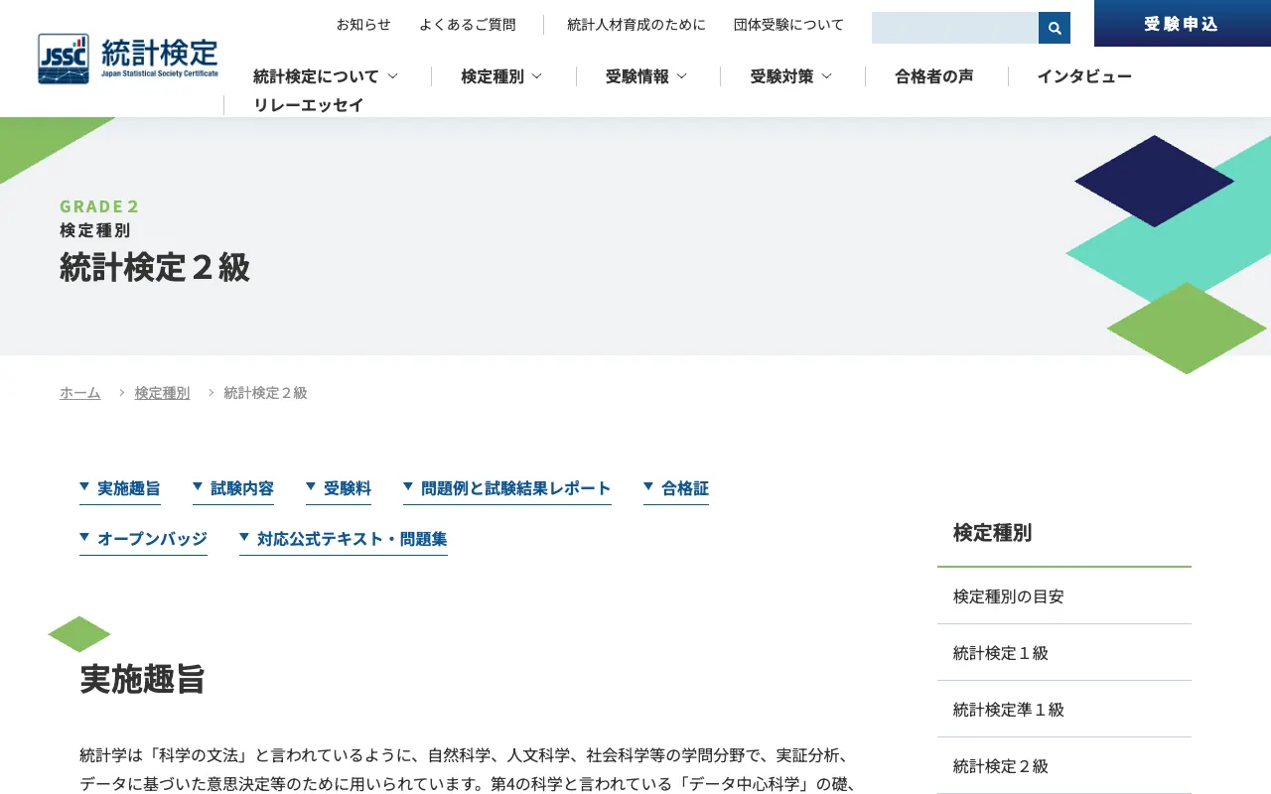
Task: Open インタビュー menu item
Action: [x=1084, y=76]
